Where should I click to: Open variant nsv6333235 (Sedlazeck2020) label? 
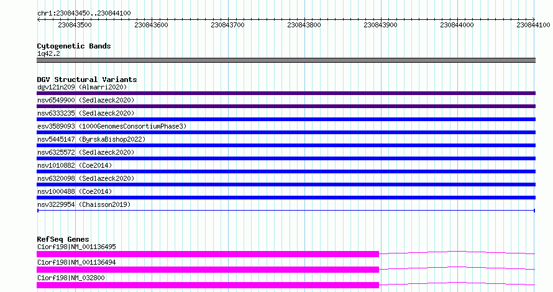point(86,113)
